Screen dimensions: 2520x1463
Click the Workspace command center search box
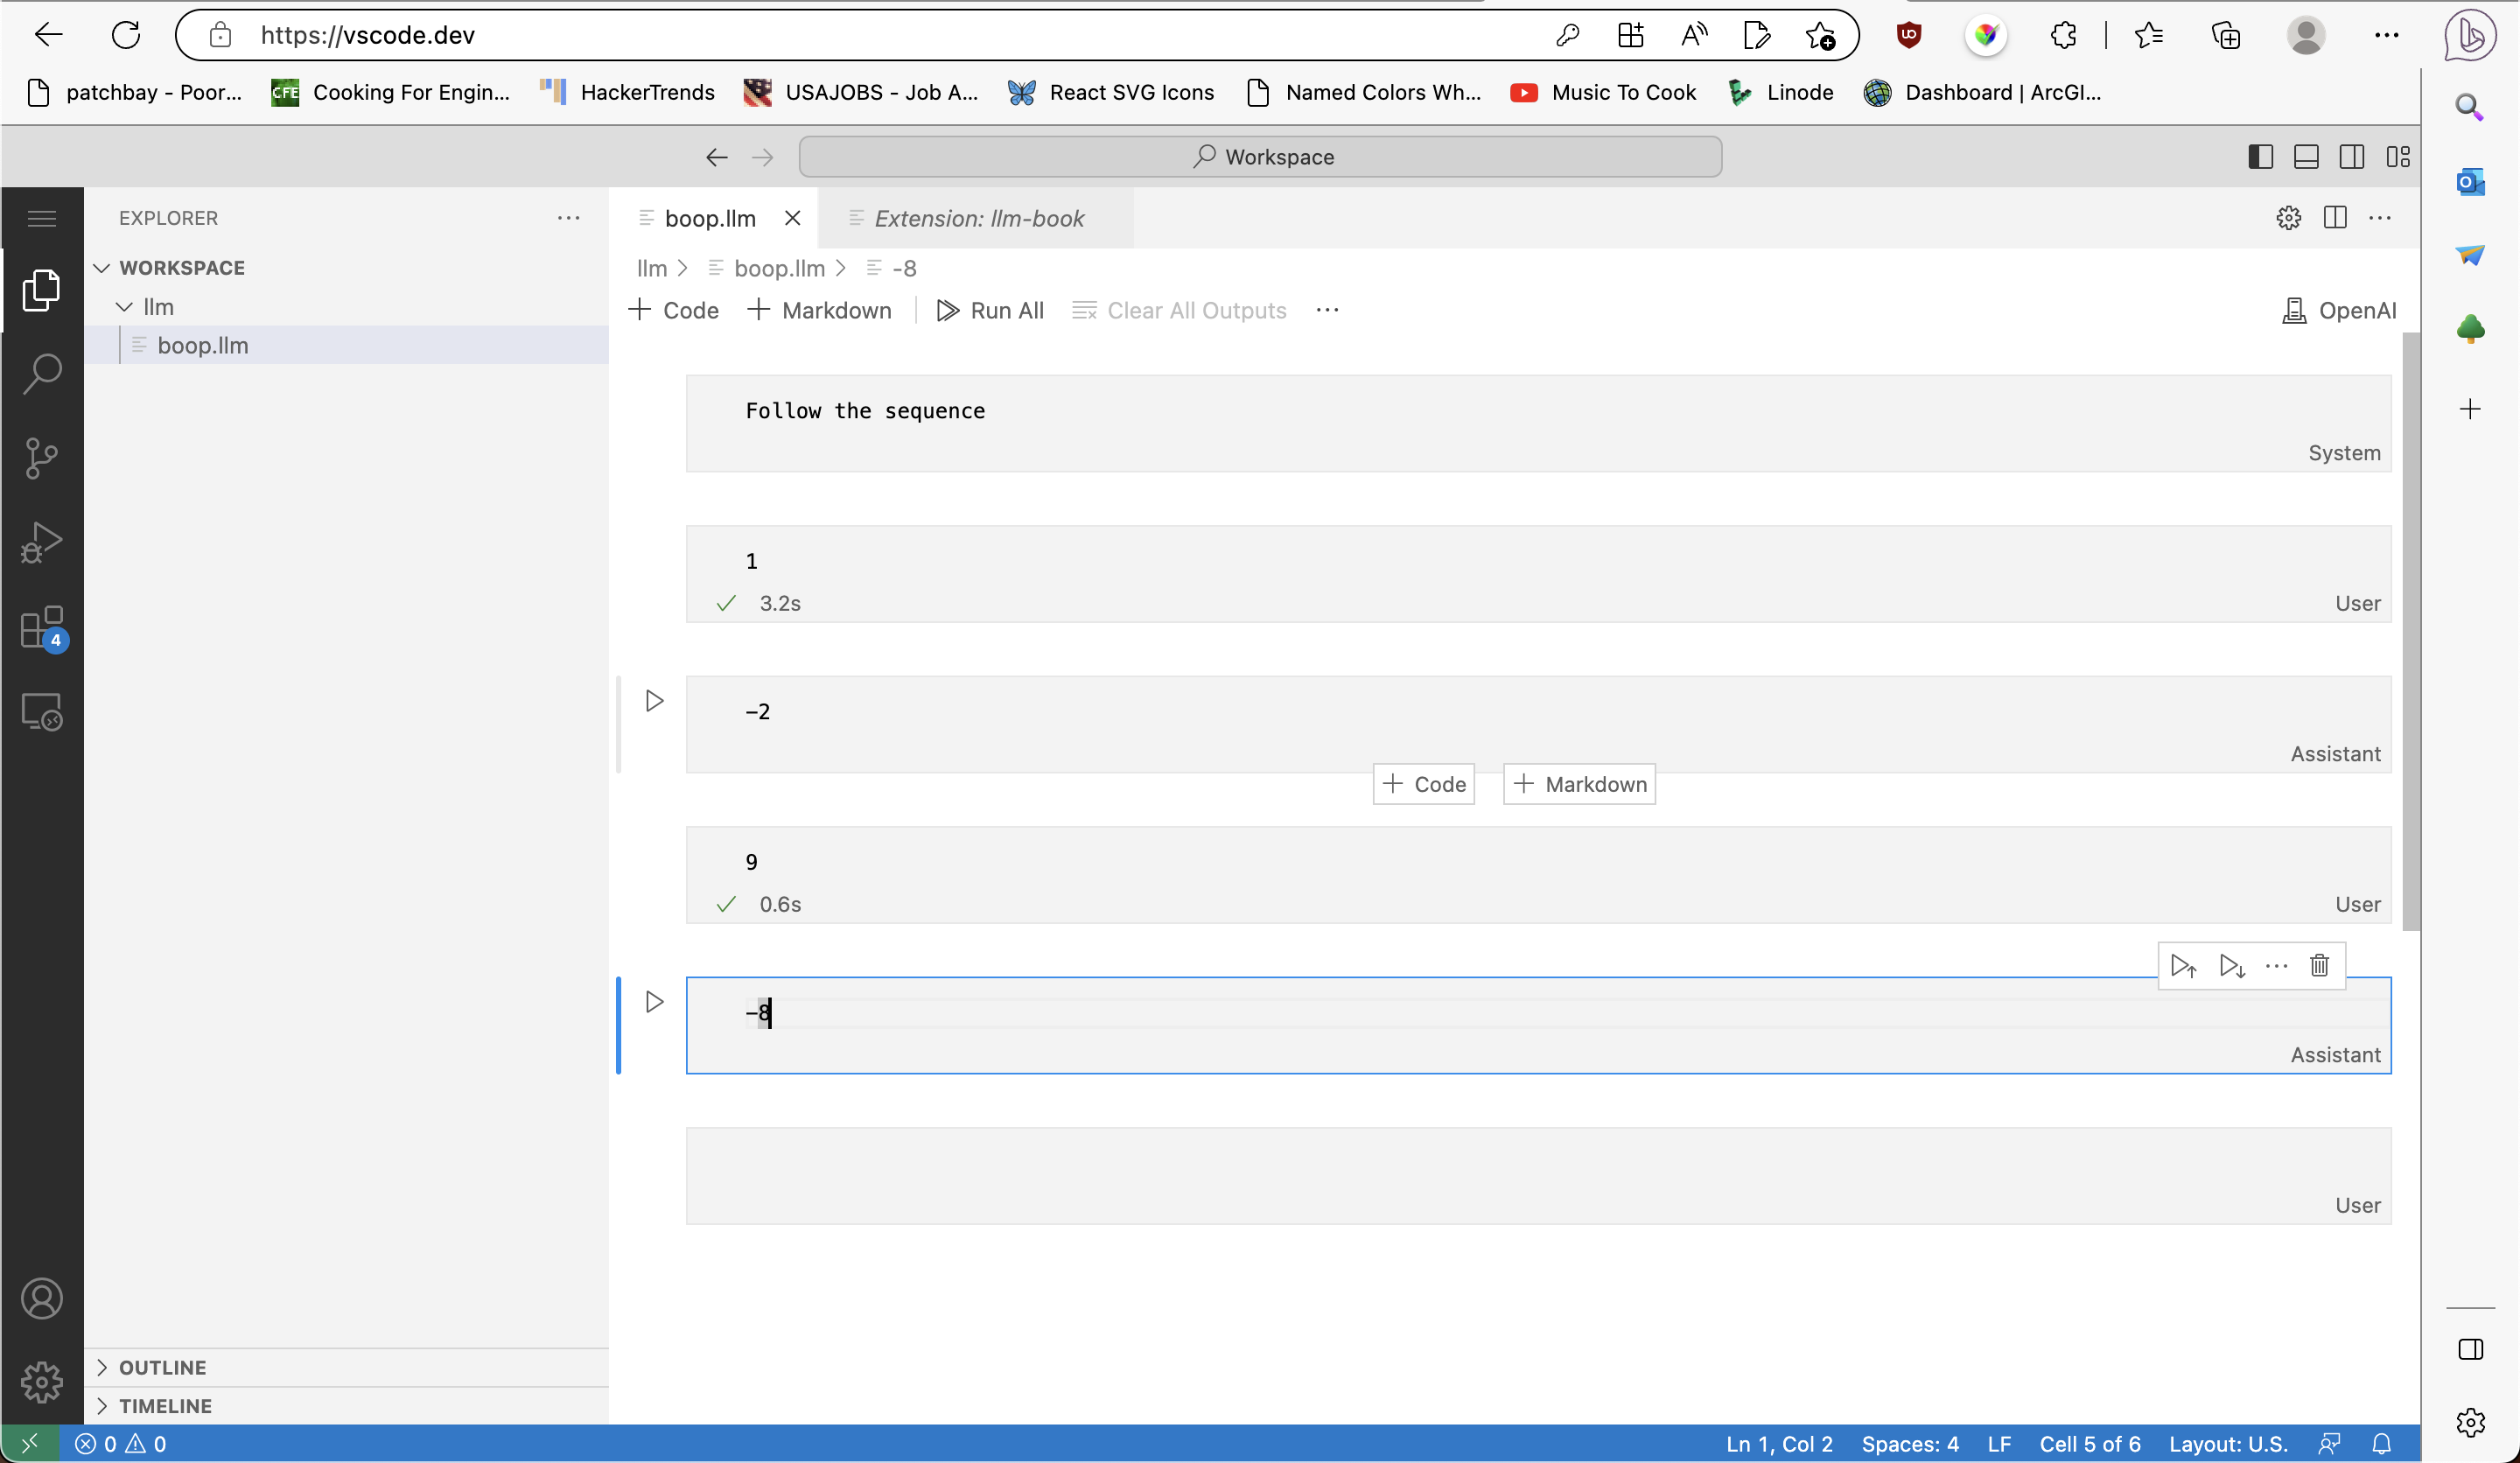coord(1260,157)
